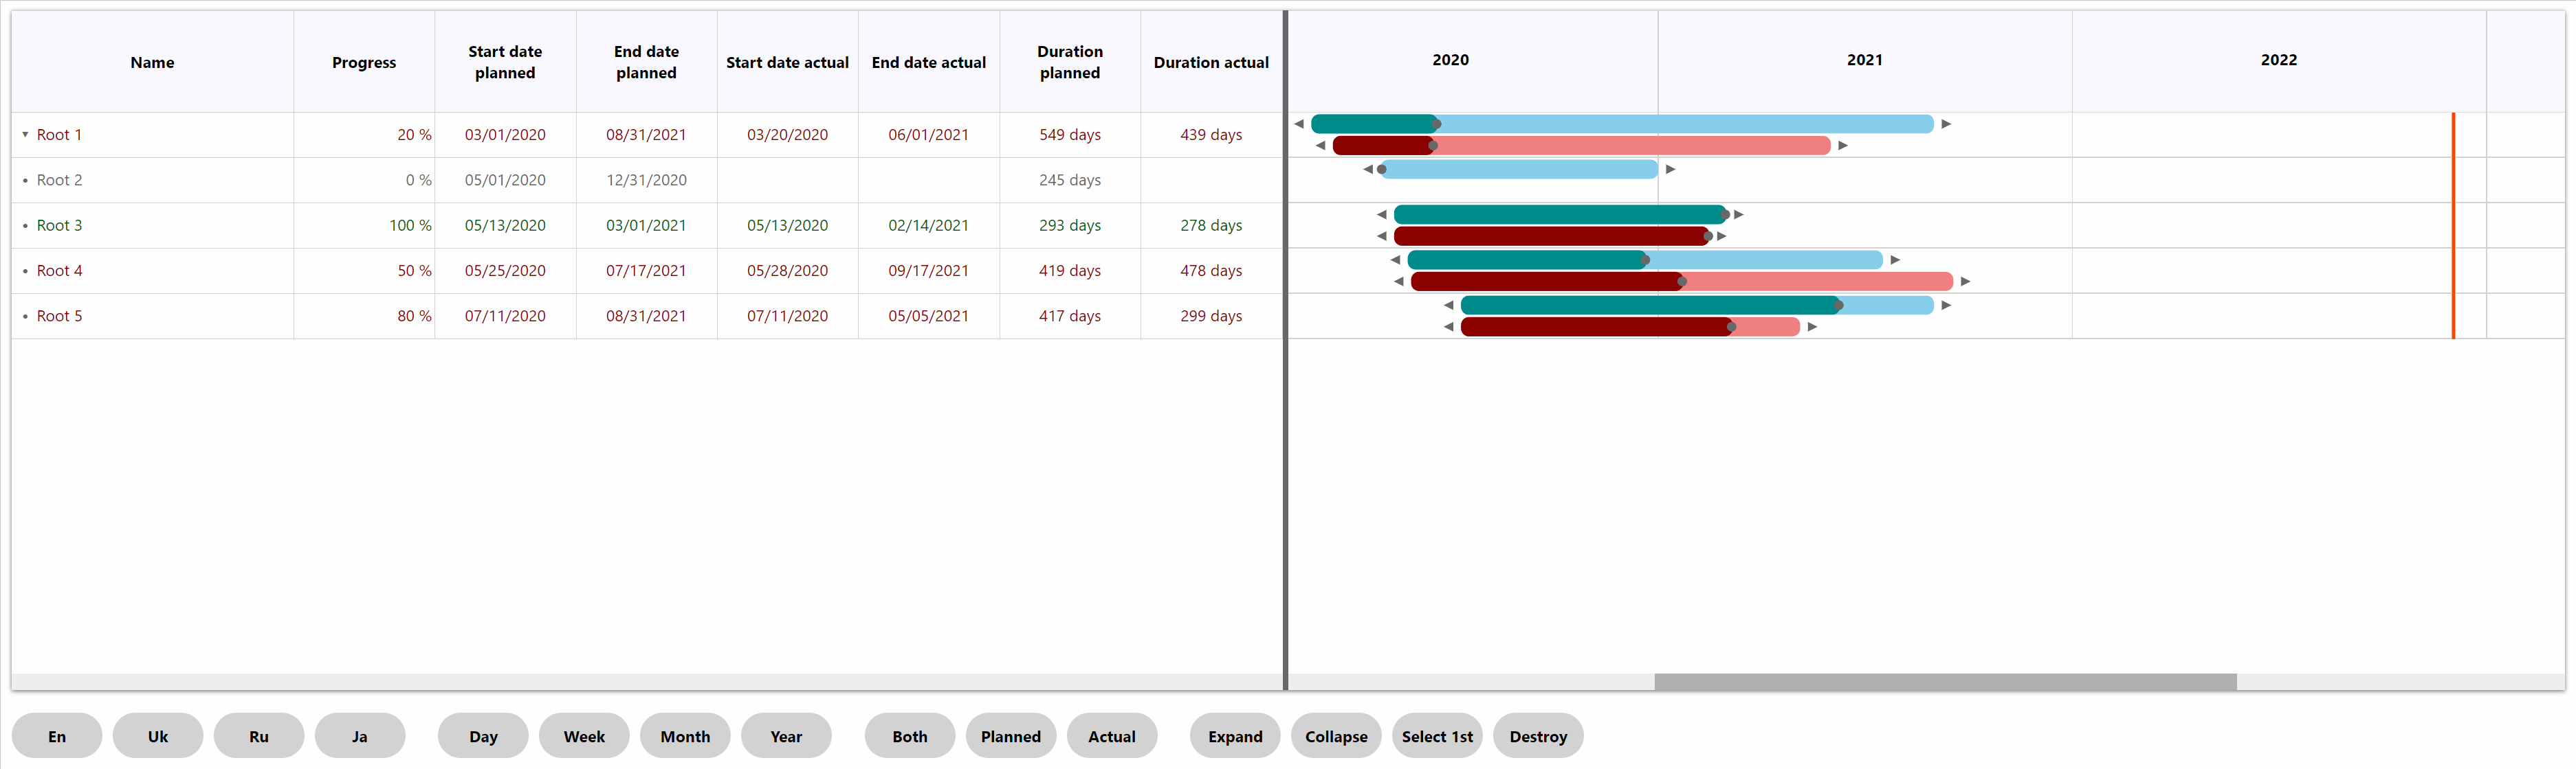Switch timeline scale to Week
The image size is (2576, 769).
point(584,736)
